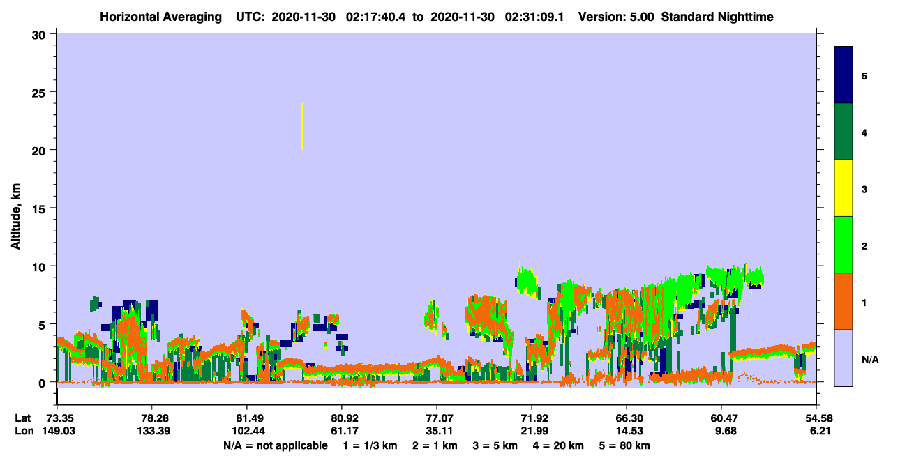Click the longitude value 6.21
Image resolution: width=907 pixels, height=465 pixels.
[x=816, y=431]
